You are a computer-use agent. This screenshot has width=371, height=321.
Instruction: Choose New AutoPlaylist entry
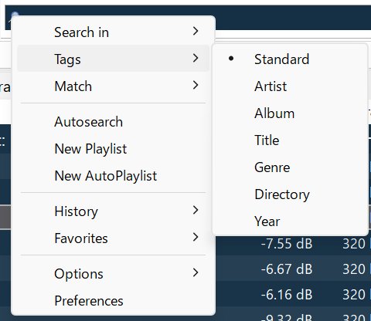pos(113,176)
